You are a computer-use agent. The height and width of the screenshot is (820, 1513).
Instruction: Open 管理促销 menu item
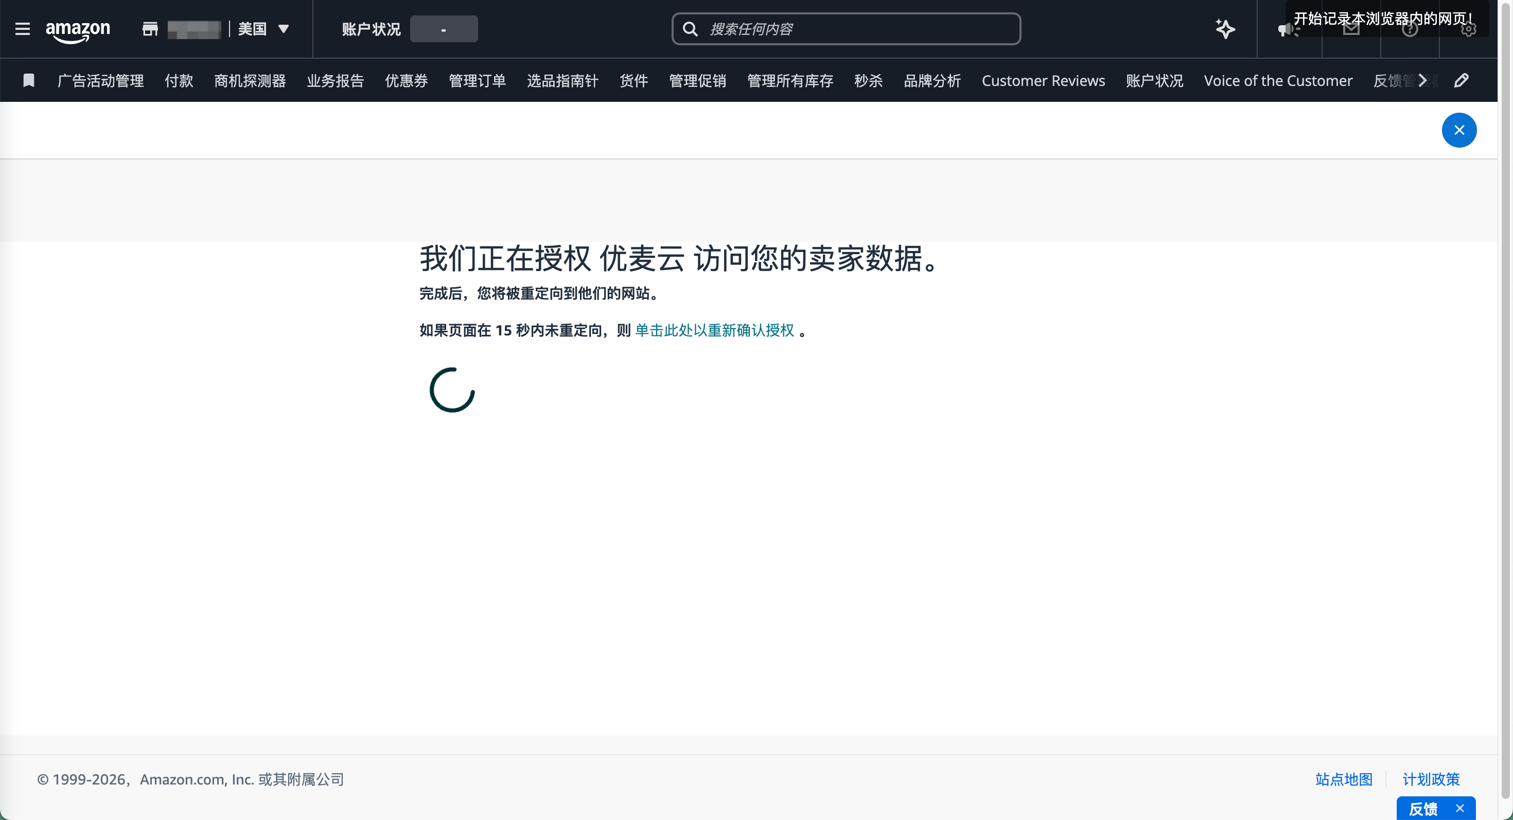click(x=698, y=80)
